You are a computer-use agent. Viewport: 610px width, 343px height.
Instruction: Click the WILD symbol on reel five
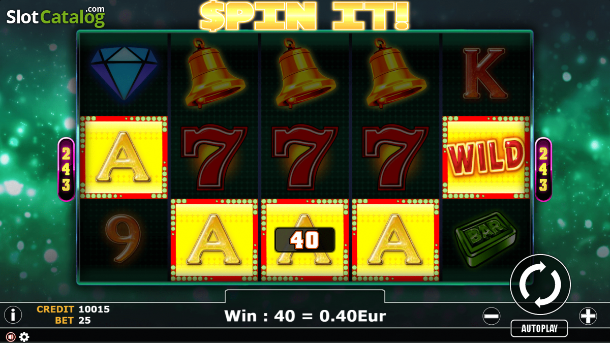point(486,157)
